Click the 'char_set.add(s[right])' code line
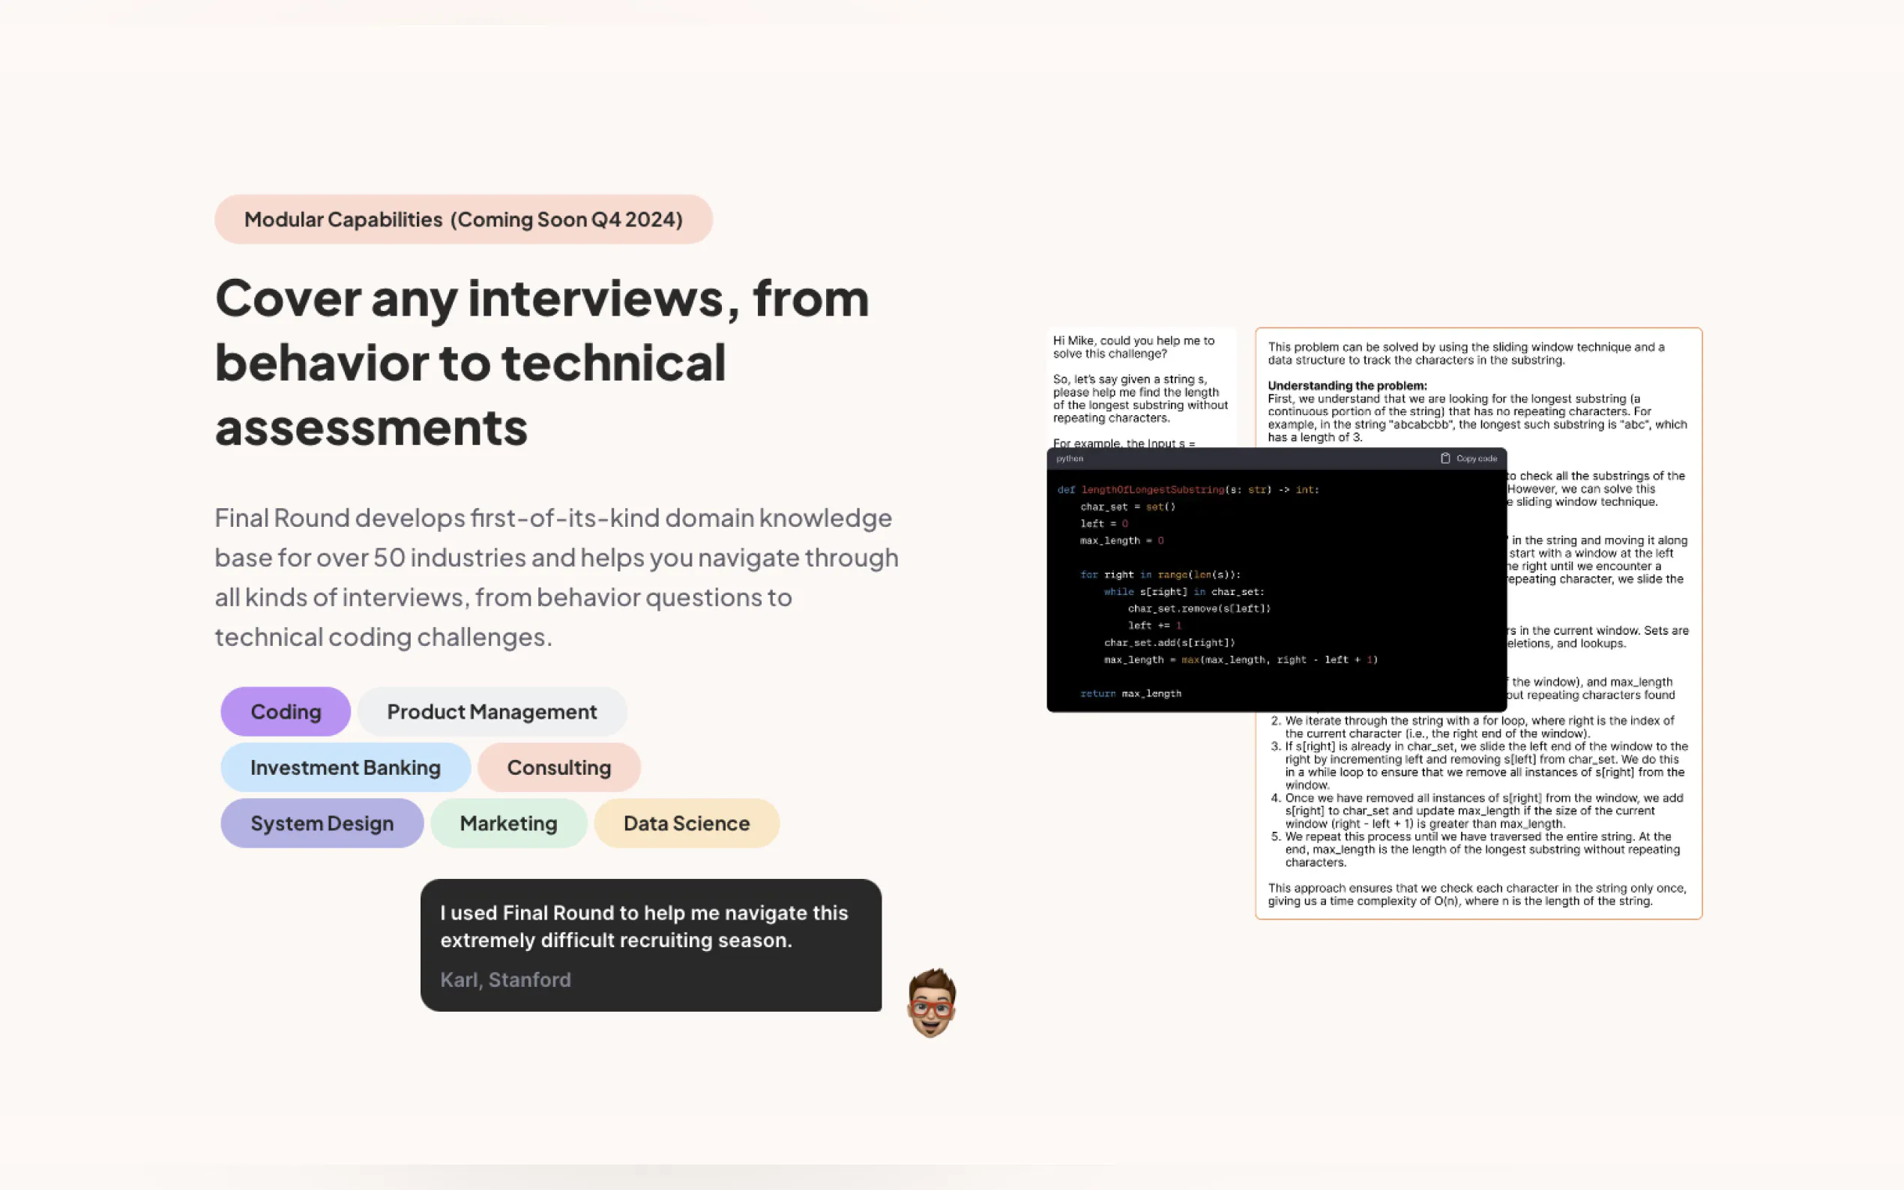The width and height of the screenshot is (1904, 1190). (1169, 642)
